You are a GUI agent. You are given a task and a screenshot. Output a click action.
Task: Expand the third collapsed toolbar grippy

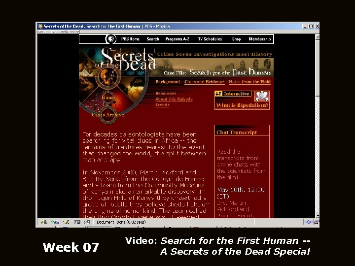pos(72,32)
